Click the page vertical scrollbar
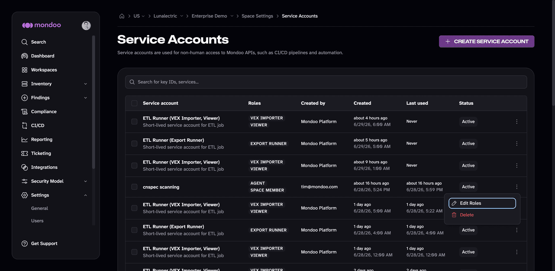This screenshot has width=555, height=271. click(x=553, y=53)
